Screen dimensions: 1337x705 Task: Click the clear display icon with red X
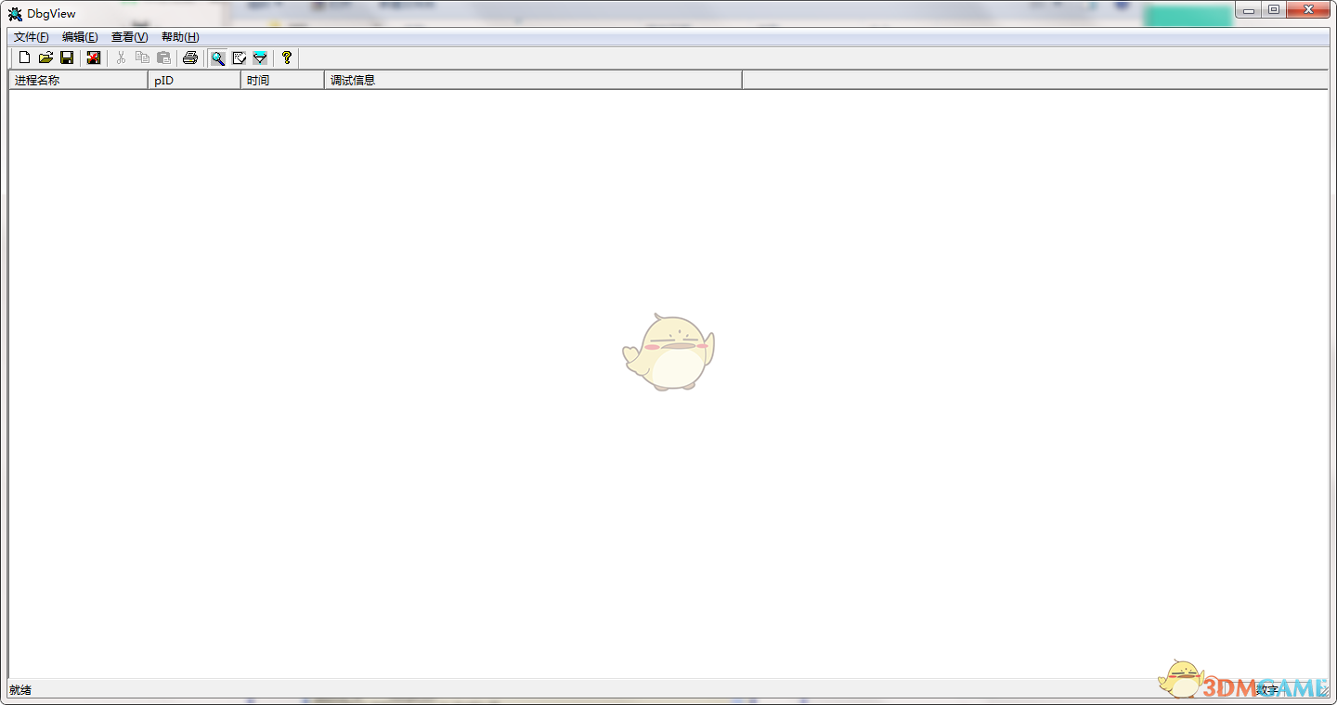coord(93,58)
